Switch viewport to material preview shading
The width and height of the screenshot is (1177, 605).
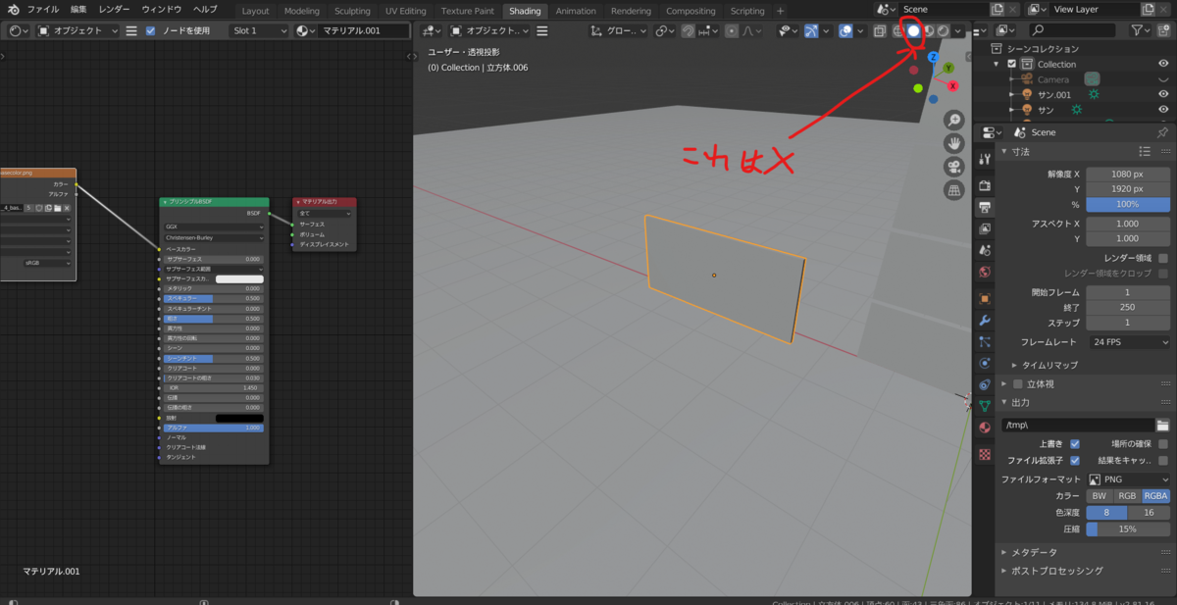(929, 30)
